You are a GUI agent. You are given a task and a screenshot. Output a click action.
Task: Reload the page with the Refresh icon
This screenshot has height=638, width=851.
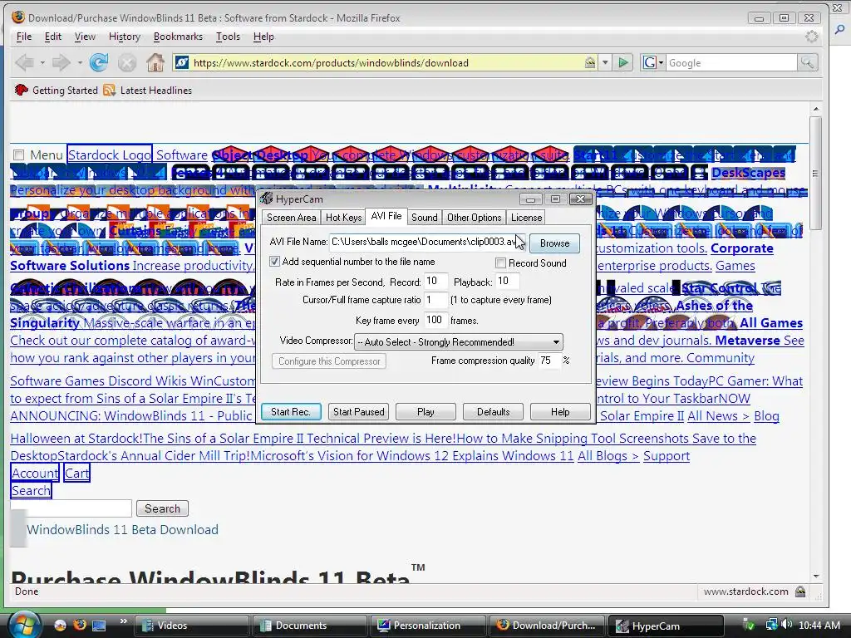tap(99, 63)
